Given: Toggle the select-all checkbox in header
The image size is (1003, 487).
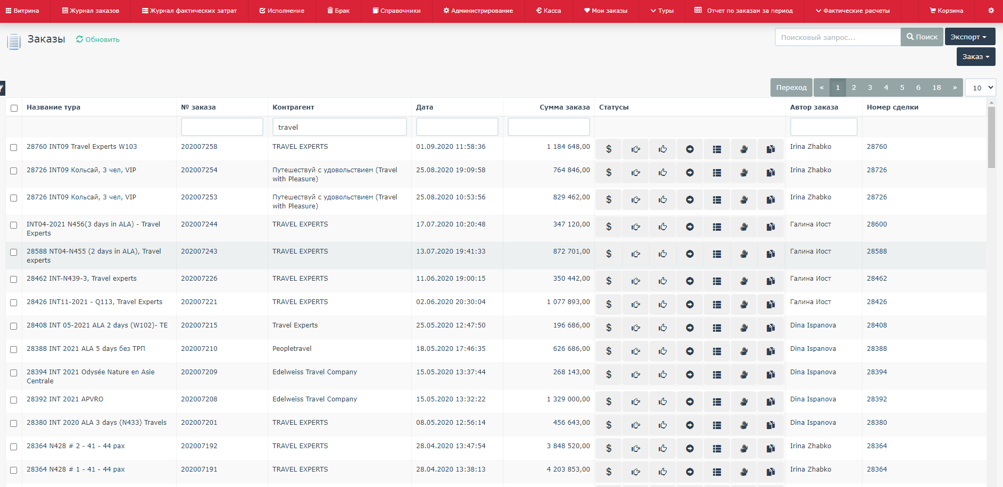Looking at the screenshot, I should [14, 108].
